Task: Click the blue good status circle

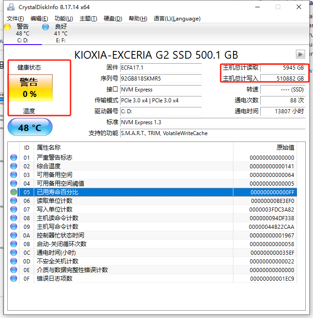Action: coord(45,27)
